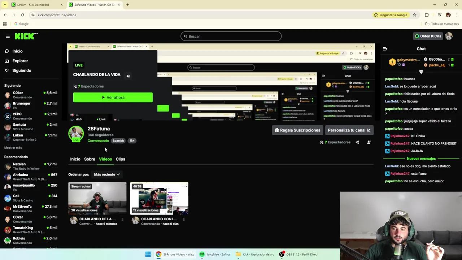This screenshot has height=260, width=462.
Task: Open options menu for CHARLANDO CON L video
Action: coord(184,220)
